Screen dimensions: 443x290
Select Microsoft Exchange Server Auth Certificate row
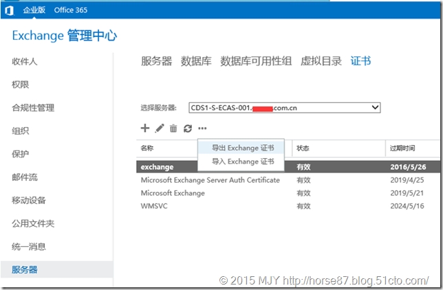pyautogui.click(x=210, y=180)
